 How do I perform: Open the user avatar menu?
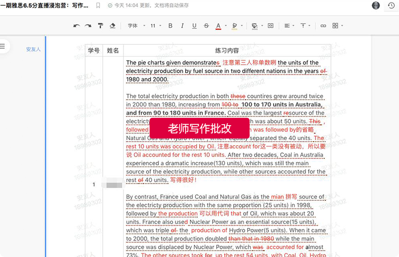376,5
